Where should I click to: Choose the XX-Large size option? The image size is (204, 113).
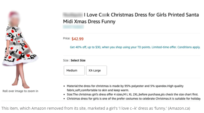(96, 70)
